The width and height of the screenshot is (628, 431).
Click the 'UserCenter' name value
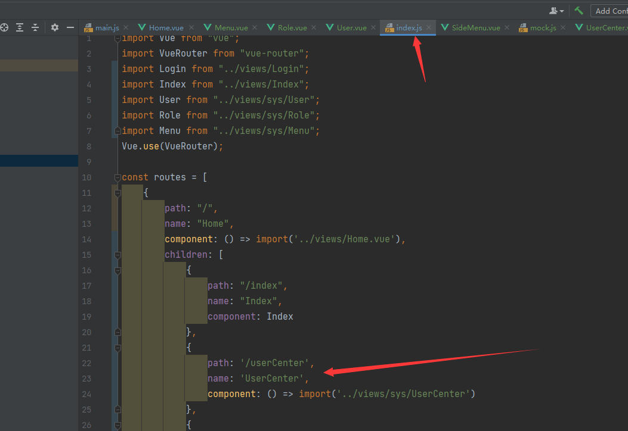pyautogui.click(x=272, y=378)
